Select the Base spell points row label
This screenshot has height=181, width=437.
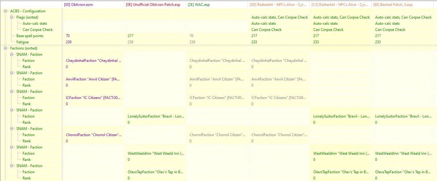point(30,36)
